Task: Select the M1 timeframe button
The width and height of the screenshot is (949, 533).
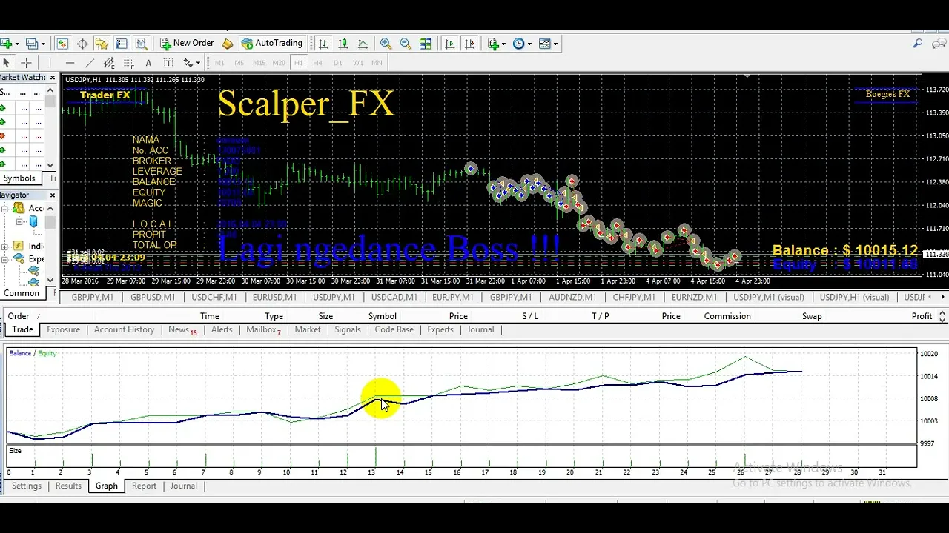Action: pos(219,63)
